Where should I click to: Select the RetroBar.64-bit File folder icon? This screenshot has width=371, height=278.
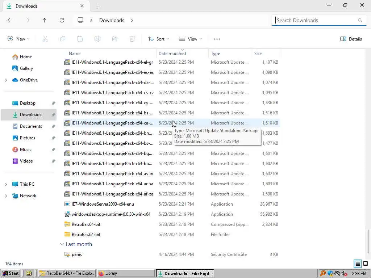click(x=67, y=235)
